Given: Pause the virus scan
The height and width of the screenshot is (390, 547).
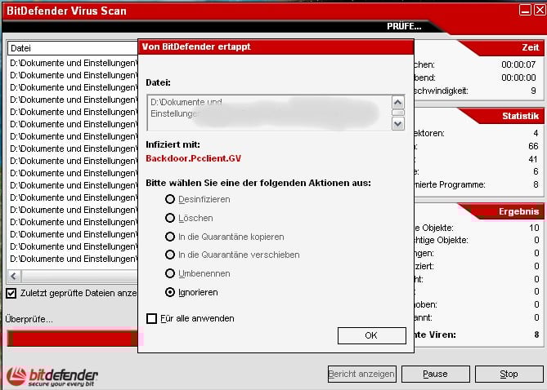Looking at the screenshot, I should click(x=435, y=374).
